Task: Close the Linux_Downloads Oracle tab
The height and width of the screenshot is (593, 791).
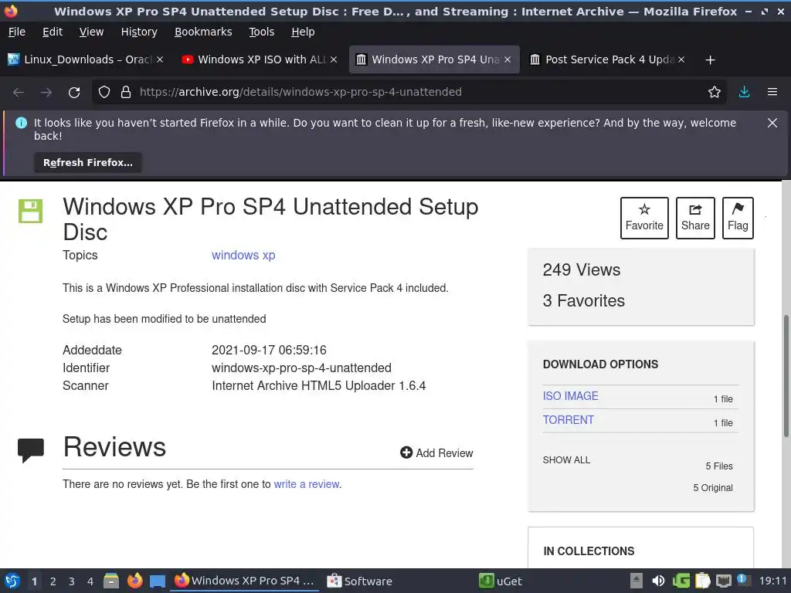Action: pos(159,59)
